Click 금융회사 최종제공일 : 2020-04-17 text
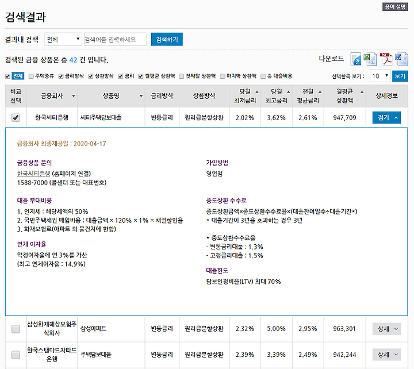This screenshot has width=414, height=369. click(x=62, y=144)
